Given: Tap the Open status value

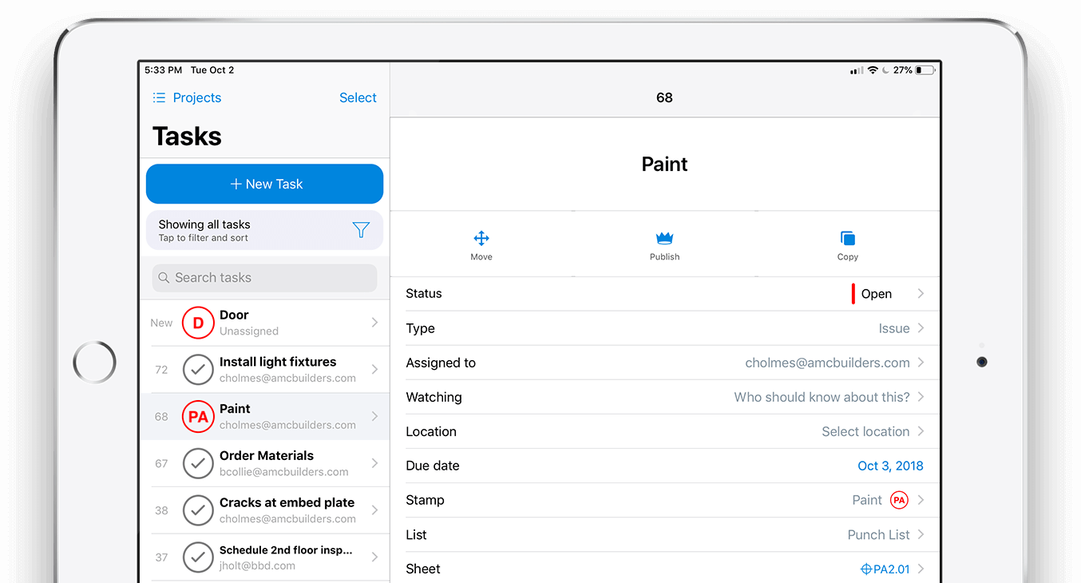Looking at the screenshot, I should click(x=877, y=294).
